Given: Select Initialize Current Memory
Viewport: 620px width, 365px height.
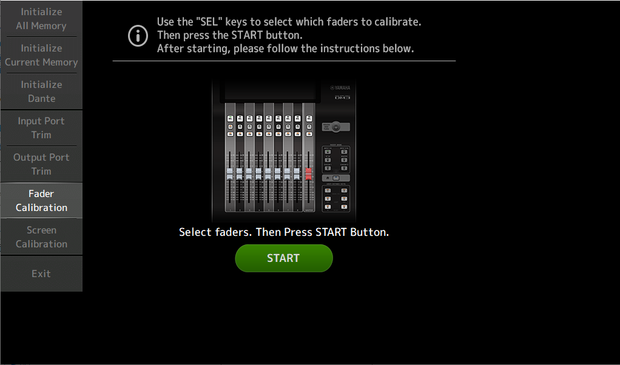Looking at the screenshot, I should tap(41, 55).
